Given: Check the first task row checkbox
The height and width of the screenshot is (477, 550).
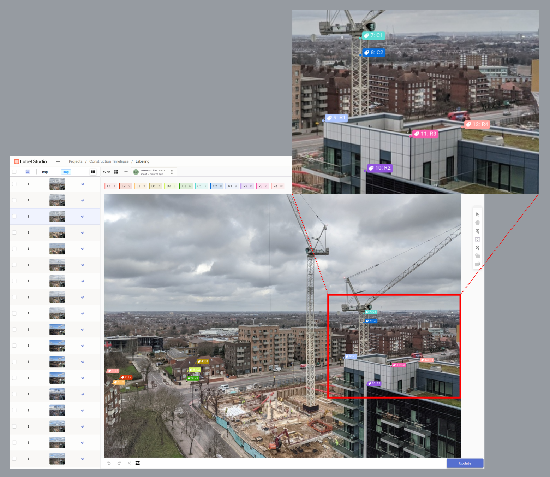Looking at the screenshot, I should point(14,184).
